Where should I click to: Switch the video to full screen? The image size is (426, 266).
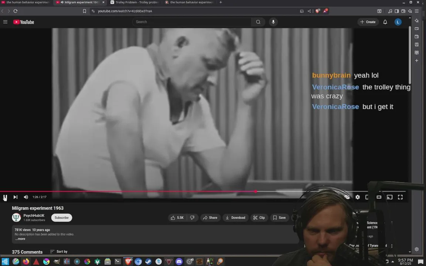click(x=400, y=197)
